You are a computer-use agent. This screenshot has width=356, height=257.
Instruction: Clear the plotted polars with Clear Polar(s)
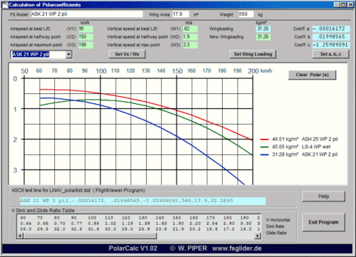coord(312,75)
